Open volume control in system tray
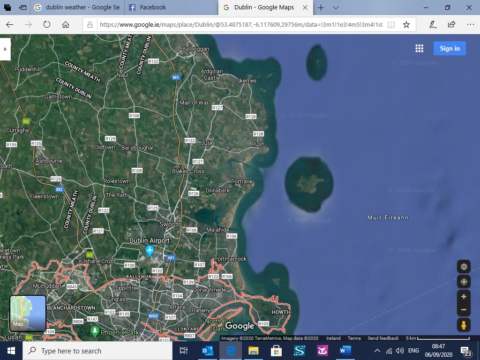Screen dimensions: 480x360 [399, 351]
